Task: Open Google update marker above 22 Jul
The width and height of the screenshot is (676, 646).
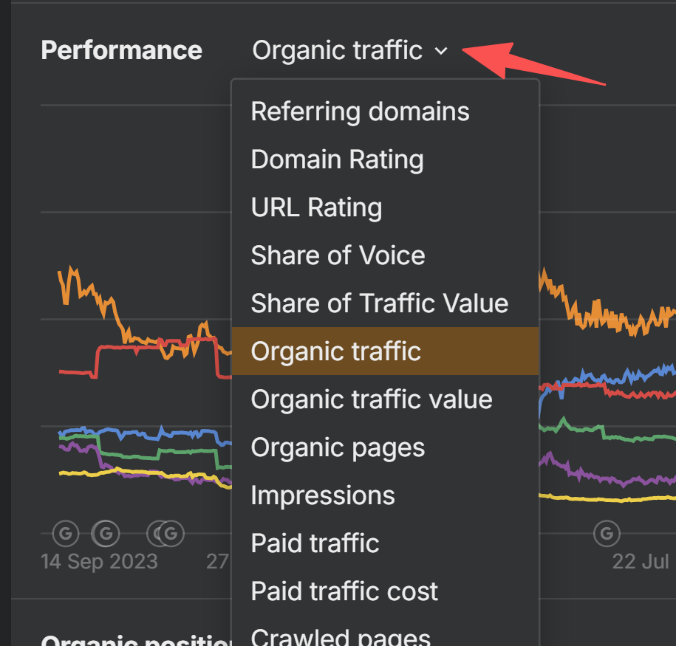Action: [x=607, y=532]
